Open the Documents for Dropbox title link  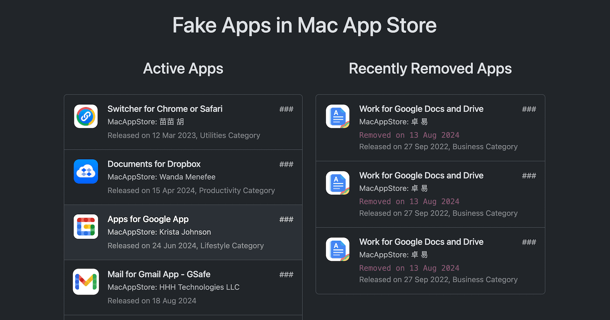[x=154, y=164]
